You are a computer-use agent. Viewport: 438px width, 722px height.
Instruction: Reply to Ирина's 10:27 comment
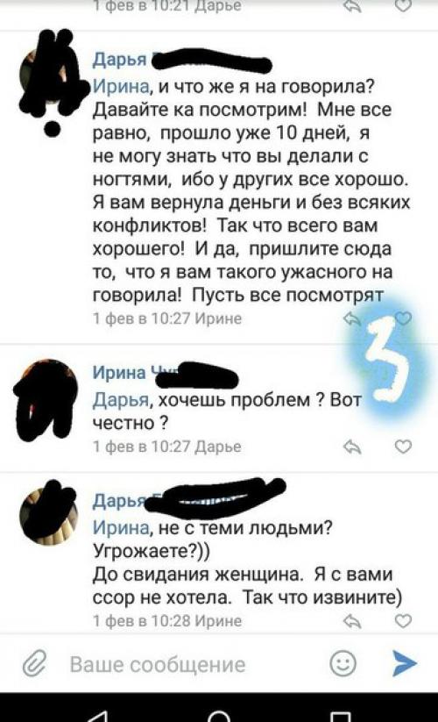(352, 447)
